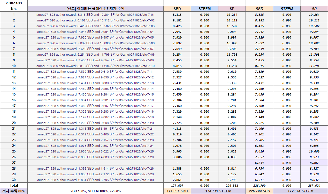Select row number cell 5
This screenshot has height=194, width=328.
pyautogui.click(x=14, y=37)
